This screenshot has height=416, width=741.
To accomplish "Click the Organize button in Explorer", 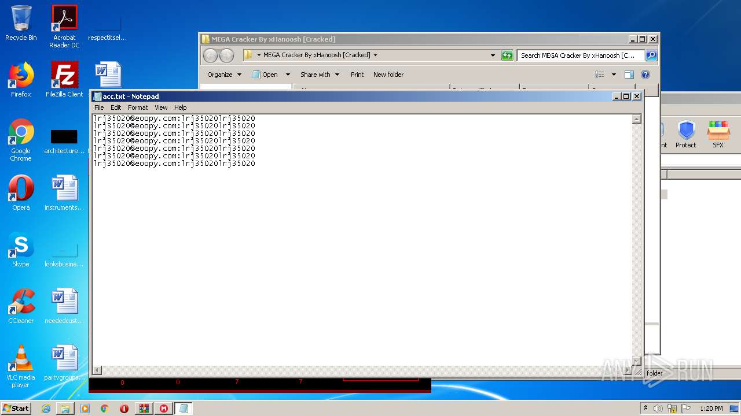I will (225, 75).
